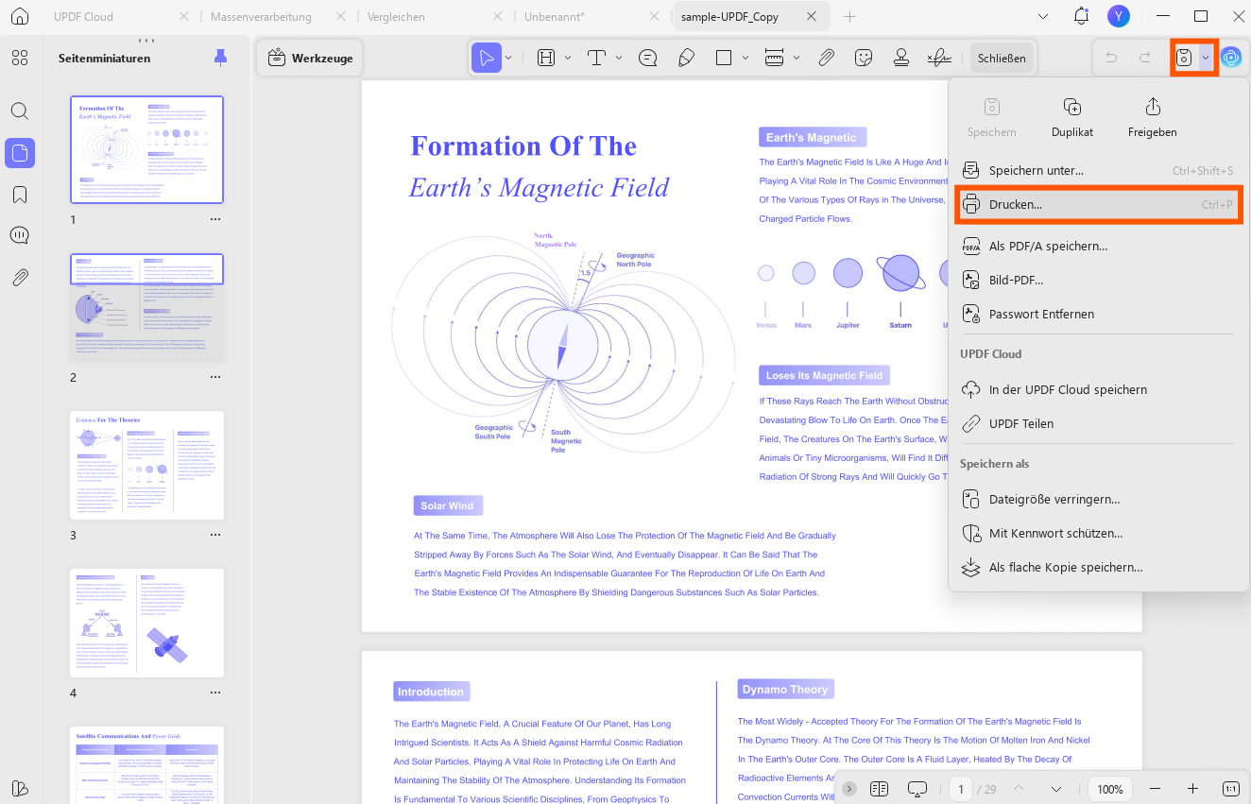Open the 100% zoom level dropdown
Viewport: 1251px width, 804px height.
coord(1110,789)
